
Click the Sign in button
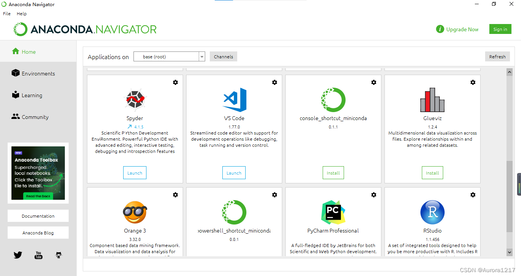click(500, 29)
